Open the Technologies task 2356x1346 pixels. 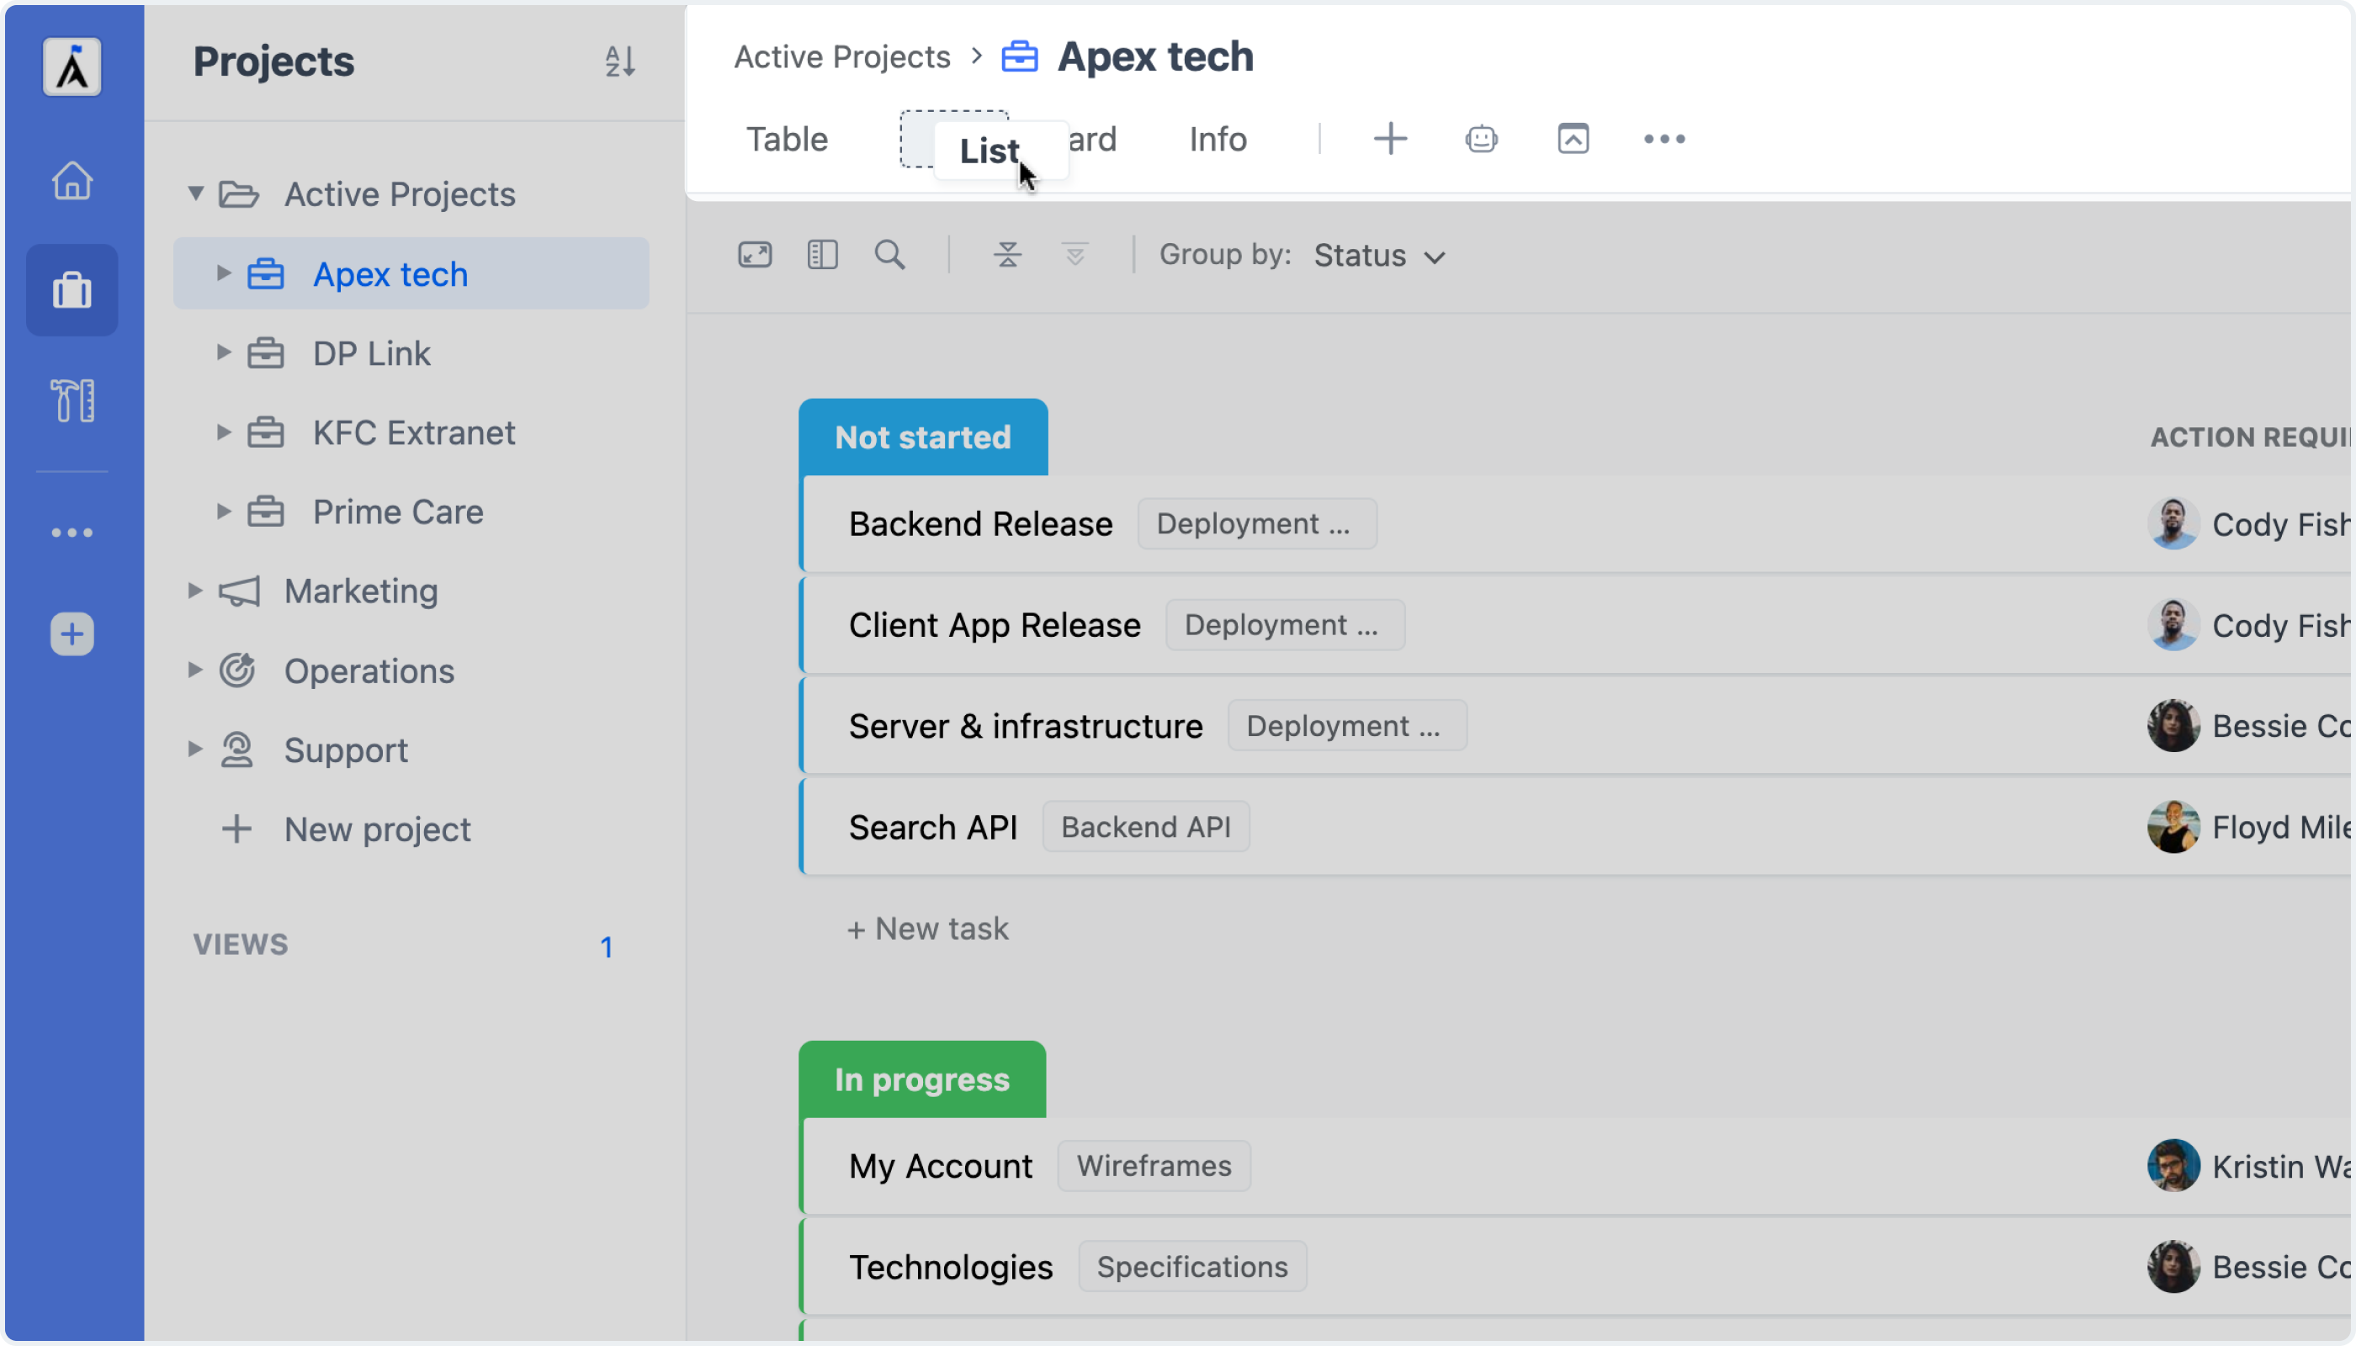point(951,1266)
